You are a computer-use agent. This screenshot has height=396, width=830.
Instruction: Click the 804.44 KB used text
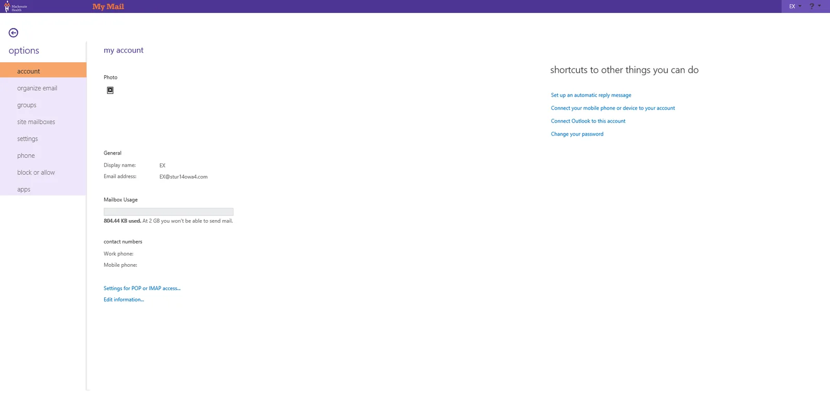(122, 221)
